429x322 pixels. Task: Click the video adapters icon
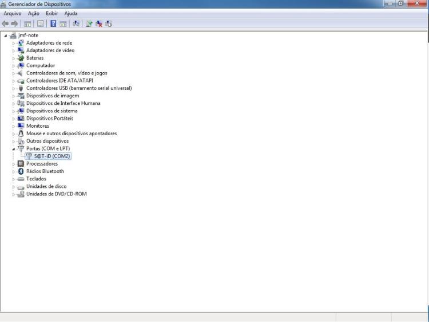pyautogui.click(x=21, y=50)
